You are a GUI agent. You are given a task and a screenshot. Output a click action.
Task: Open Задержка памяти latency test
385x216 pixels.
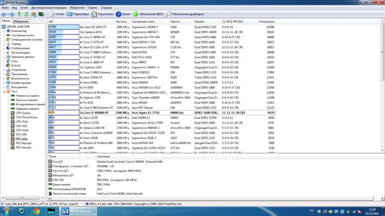click(25, 109)
